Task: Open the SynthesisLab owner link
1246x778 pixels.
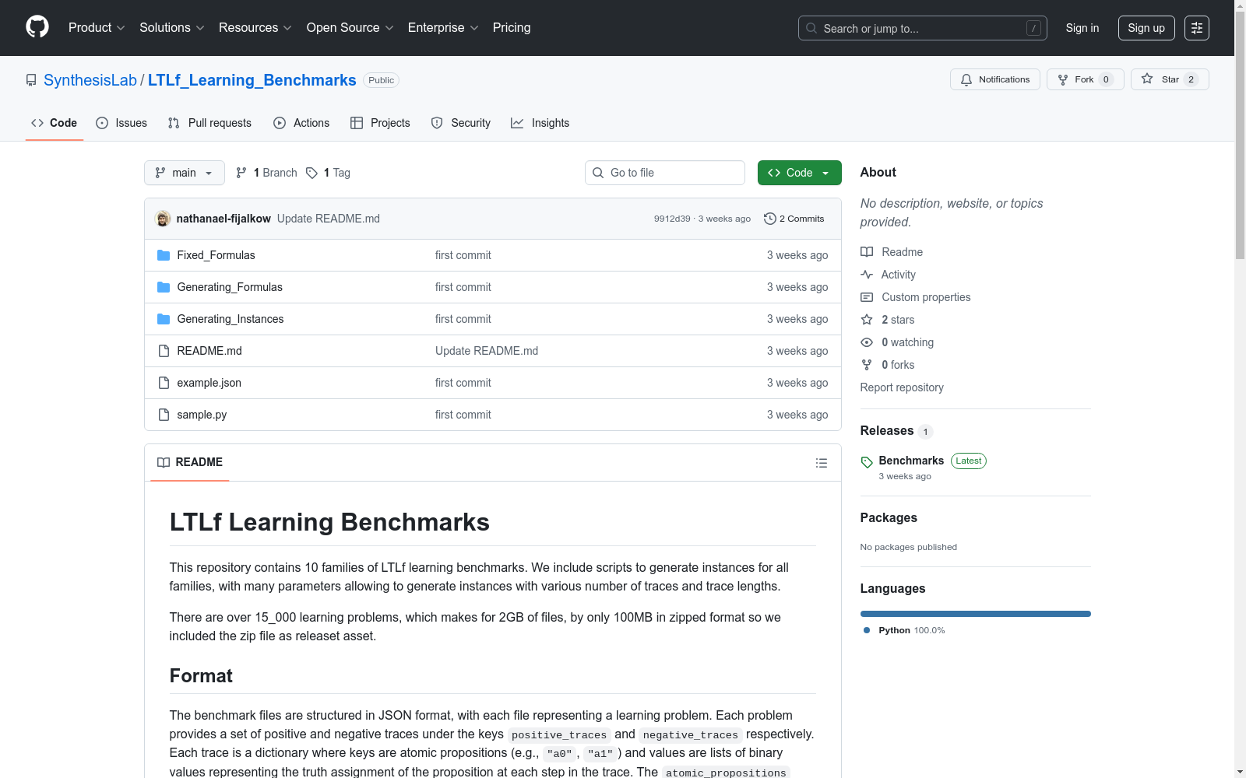Action: [x=90, y=80]
